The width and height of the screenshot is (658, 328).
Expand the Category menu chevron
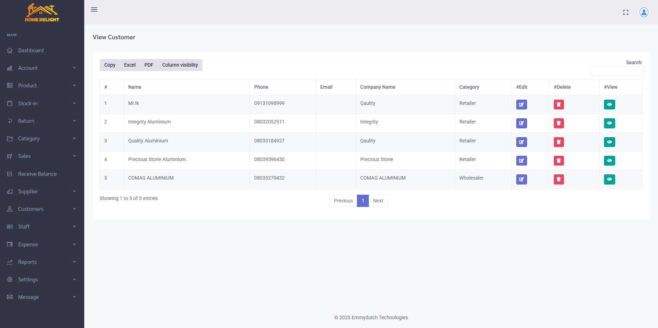click(x=74, y=139)
